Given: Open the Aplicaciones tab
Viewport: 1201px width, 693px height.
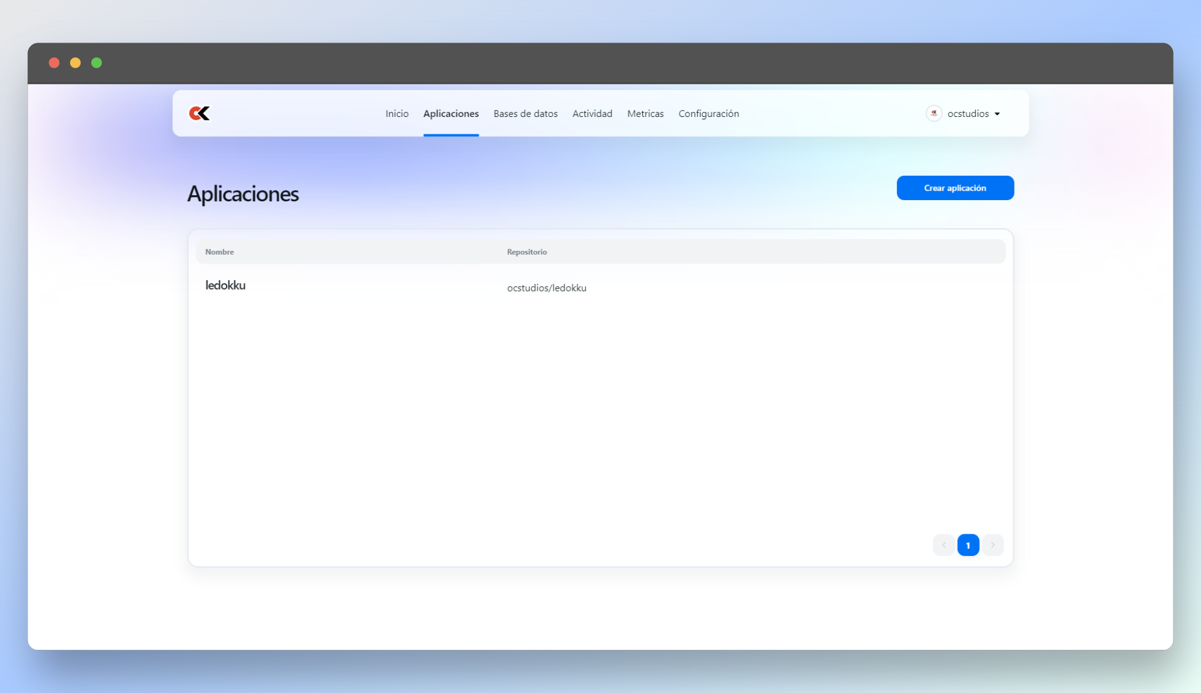Looking at the screenshot, I should pos(450,113).
